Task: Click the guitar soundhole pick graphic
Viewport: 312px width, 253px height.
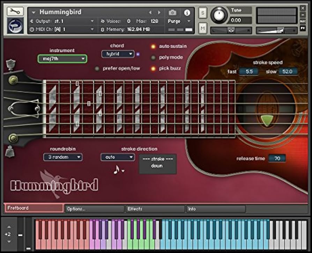Action: [266, 120]
